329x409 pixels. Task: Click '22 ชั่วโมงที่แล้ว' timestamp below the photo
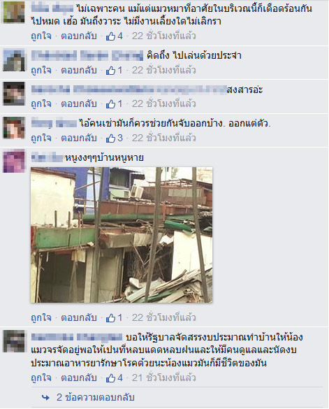163,317
